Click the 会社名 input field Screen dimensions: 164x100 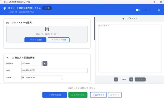click(x=42, y=77)
